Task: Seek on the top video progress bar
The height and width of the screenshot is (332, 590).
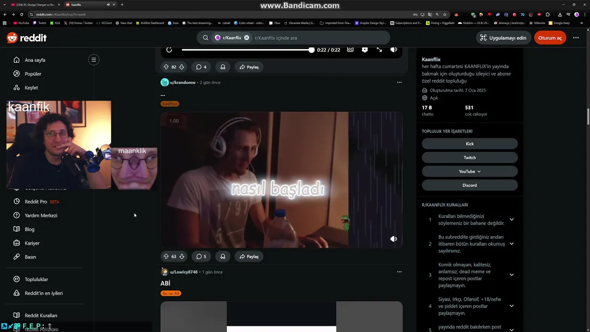Action: [x=248, y=50]
